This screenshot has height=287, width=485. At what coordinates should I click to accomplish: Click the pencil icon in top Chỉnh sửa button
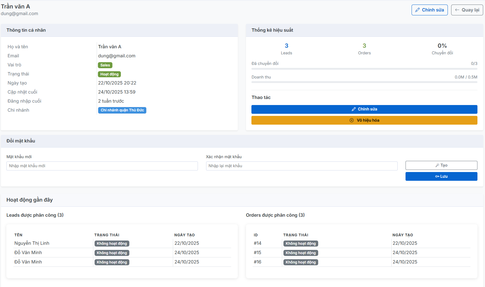point(417,10)
